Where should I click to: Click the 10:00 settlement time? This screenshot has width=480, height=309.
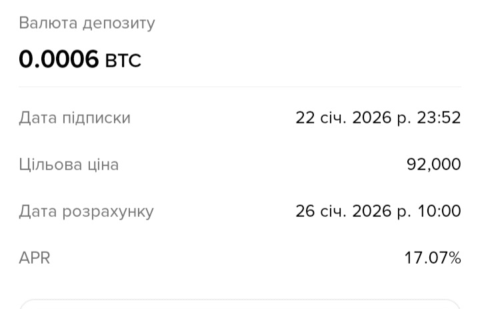[439, 212]
